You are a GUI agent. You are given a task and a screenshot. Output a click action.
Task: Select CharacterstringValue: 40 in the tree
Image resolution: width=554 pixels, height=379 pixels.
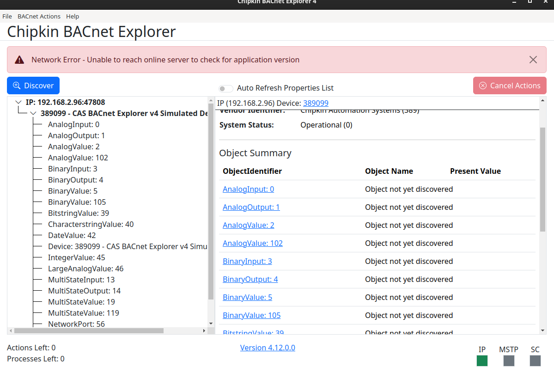[91, 224]
